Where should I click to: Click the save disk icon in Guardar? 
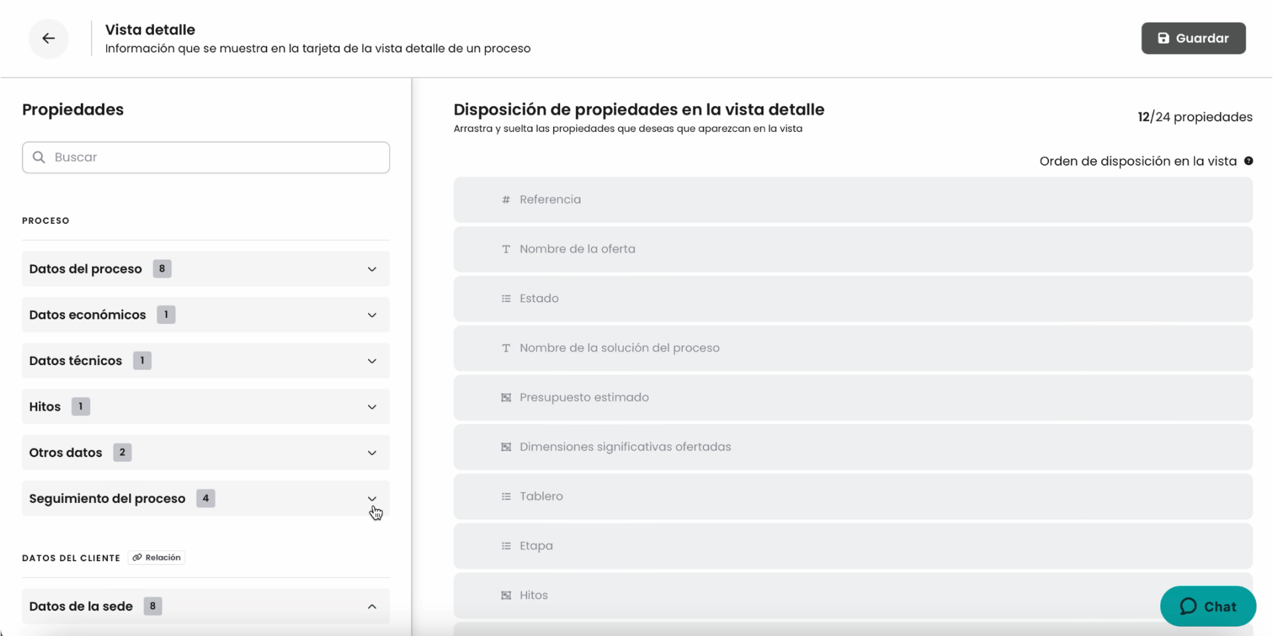[x=1164, y=38]
